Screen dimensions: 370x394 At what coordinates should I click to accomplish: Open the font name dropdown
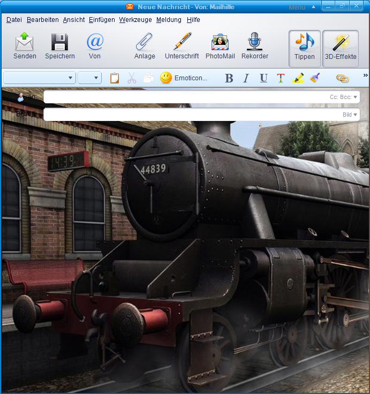click(40, 78)
